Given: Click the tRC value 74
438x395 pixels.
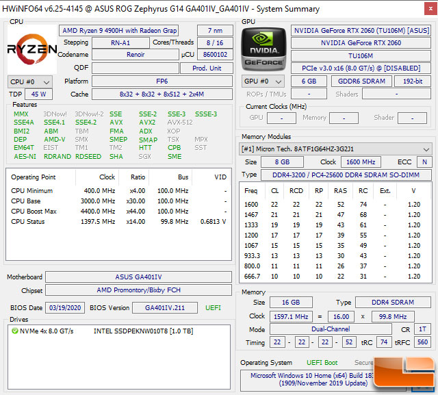Looking at the screenshot, I should pyautogui.click(x=384, y=342).
